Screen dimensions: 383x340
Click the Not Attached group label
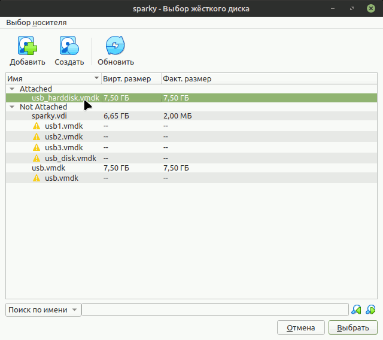pyautogui.click(x=44, y=107)
